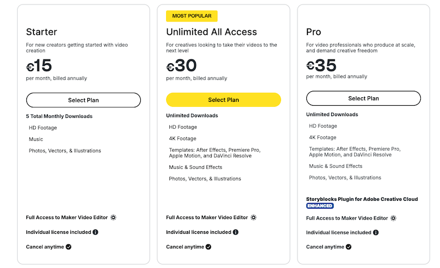
Task: Choose the yellow Select Plan button
Action: [x=223, y=100]
